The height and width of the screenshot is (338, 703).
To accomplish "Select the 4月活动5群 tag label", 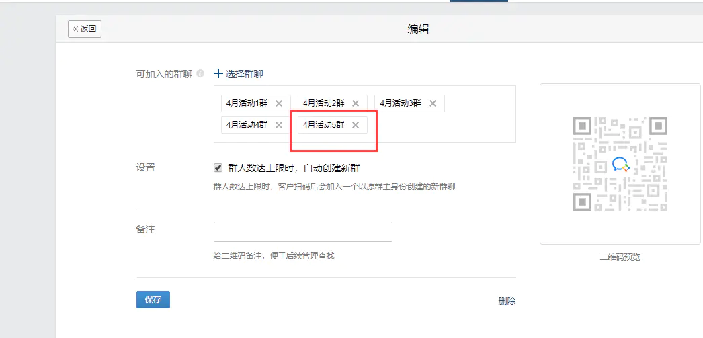I will 323,125.
